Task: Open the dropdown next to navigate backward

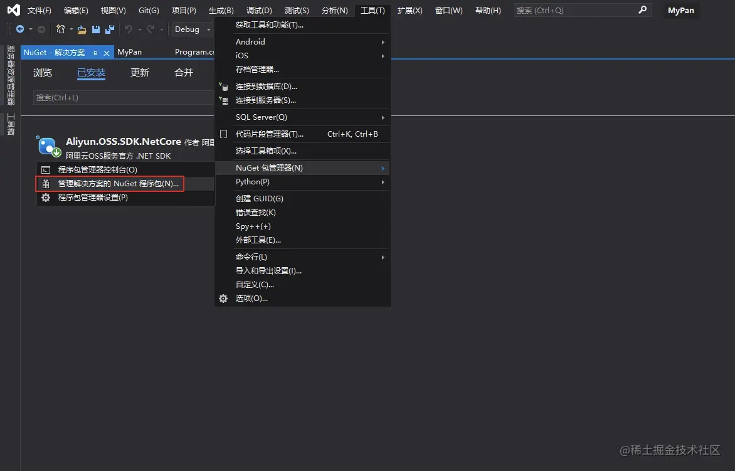Action: (31, 29)
